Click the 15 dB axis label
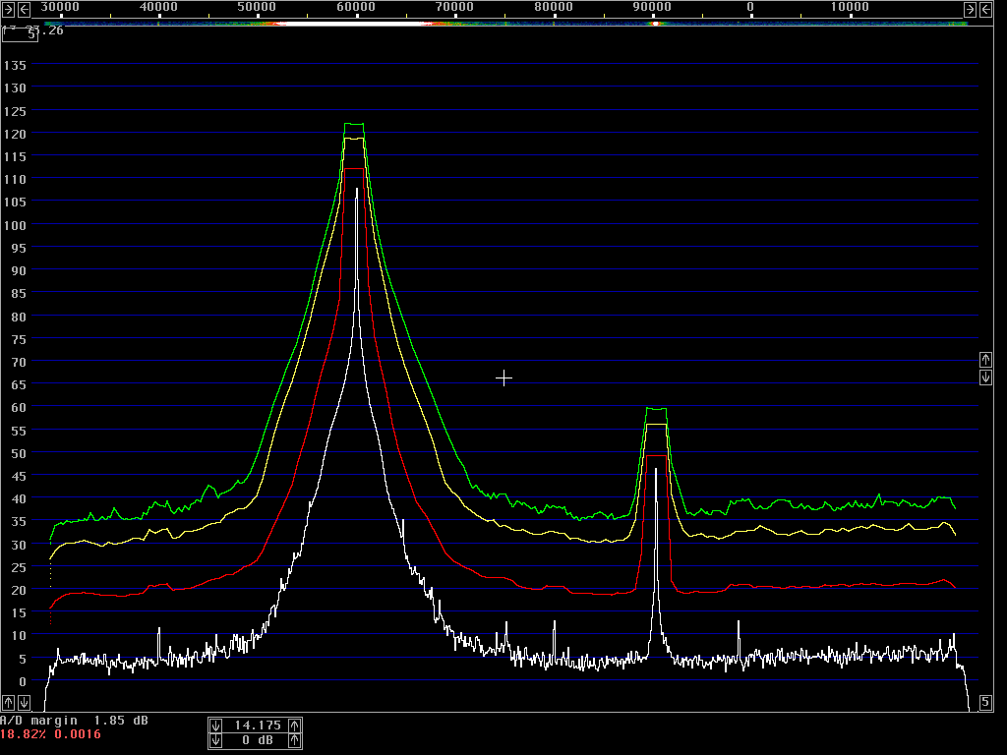Screen dimensions: 1007x755 tap(19, 613)
